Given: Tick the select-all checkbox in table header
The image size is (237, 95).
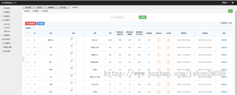Looking at the screenshot, I should point(27,33).
